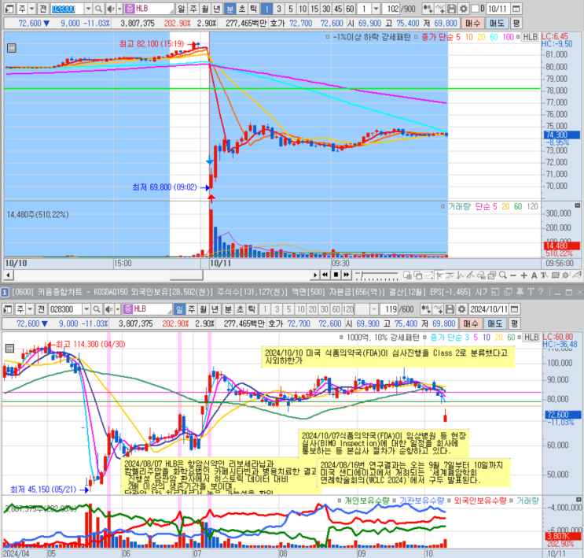The image size is (584, 558).
Task: Select 분 (minute) period in top chart
Action: pyautogui.click(x=230, y=9)
